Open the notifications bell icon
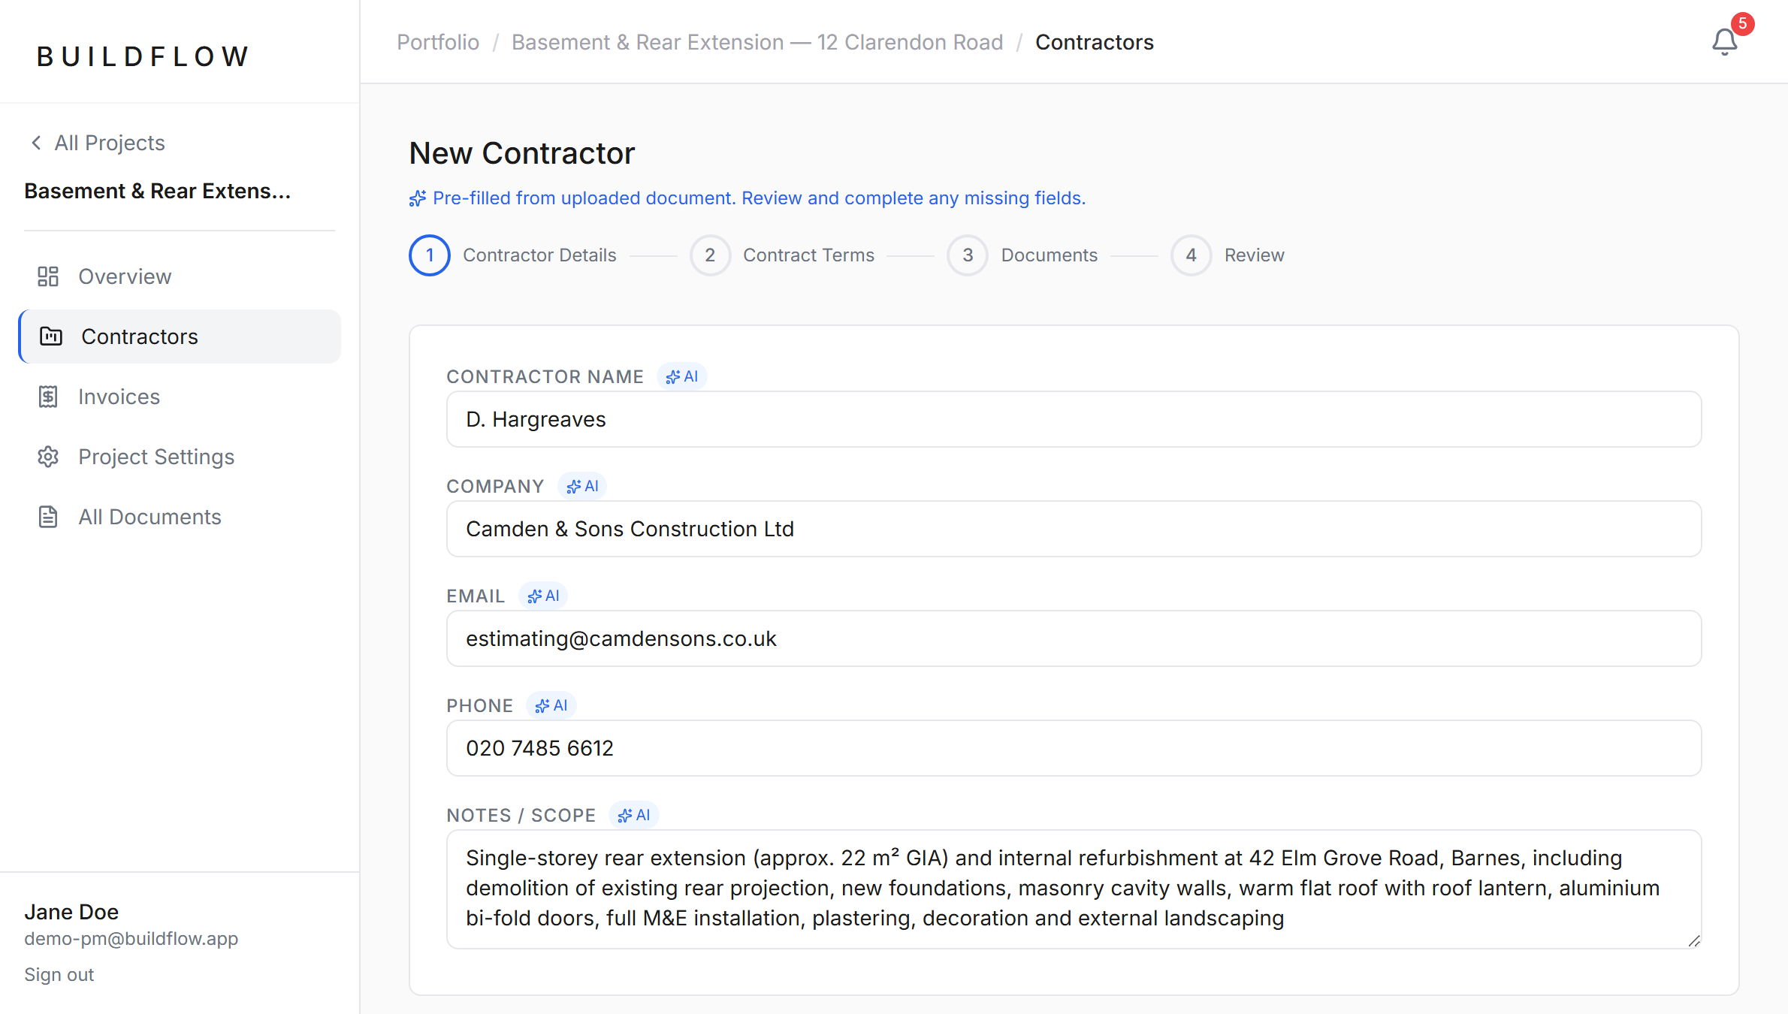The width and height of the screenshot is (1788, 1014). (x=1724, y=42)
